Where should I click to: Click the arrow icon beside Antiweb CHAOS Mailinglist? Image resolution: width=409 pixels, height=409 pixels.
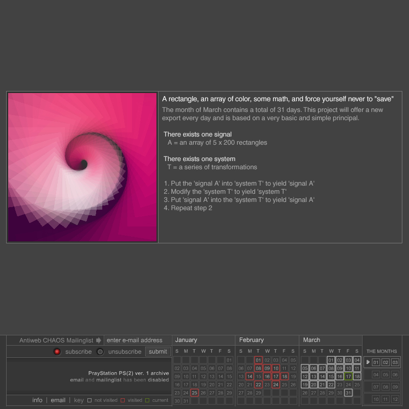click(99, 340)
